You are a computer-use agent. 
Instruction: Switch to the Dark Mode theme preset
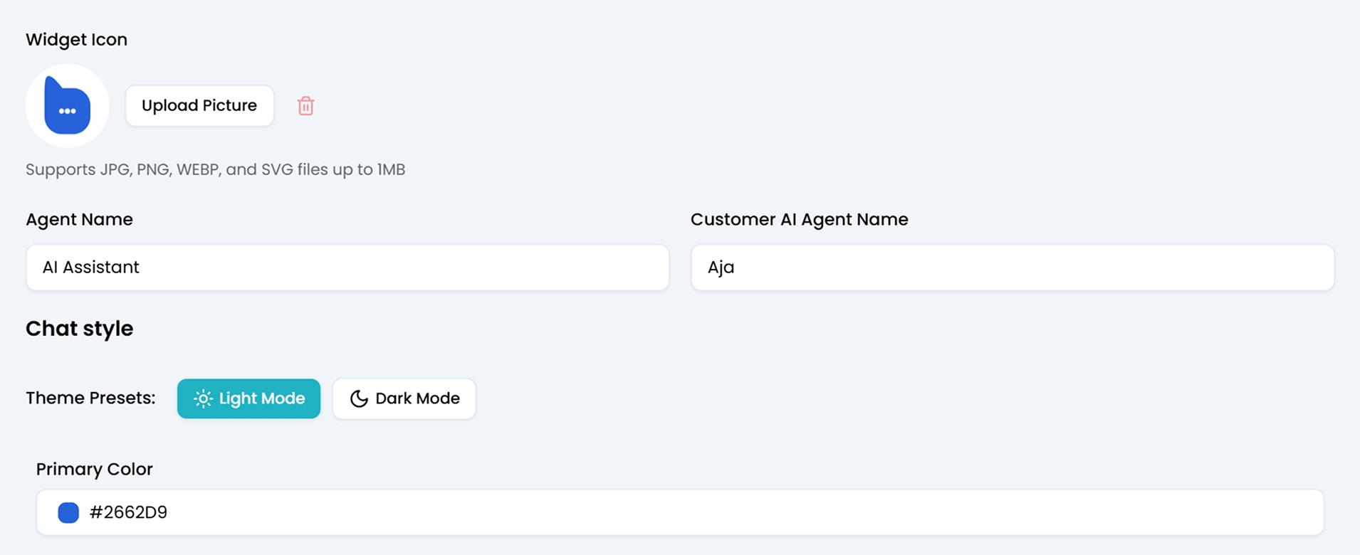point(403,398)
